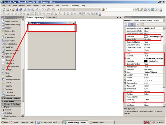The width and height of the screenshot is (166, 125).
Task: Click the New Project toolbar icon
Action: click(4, 10)
